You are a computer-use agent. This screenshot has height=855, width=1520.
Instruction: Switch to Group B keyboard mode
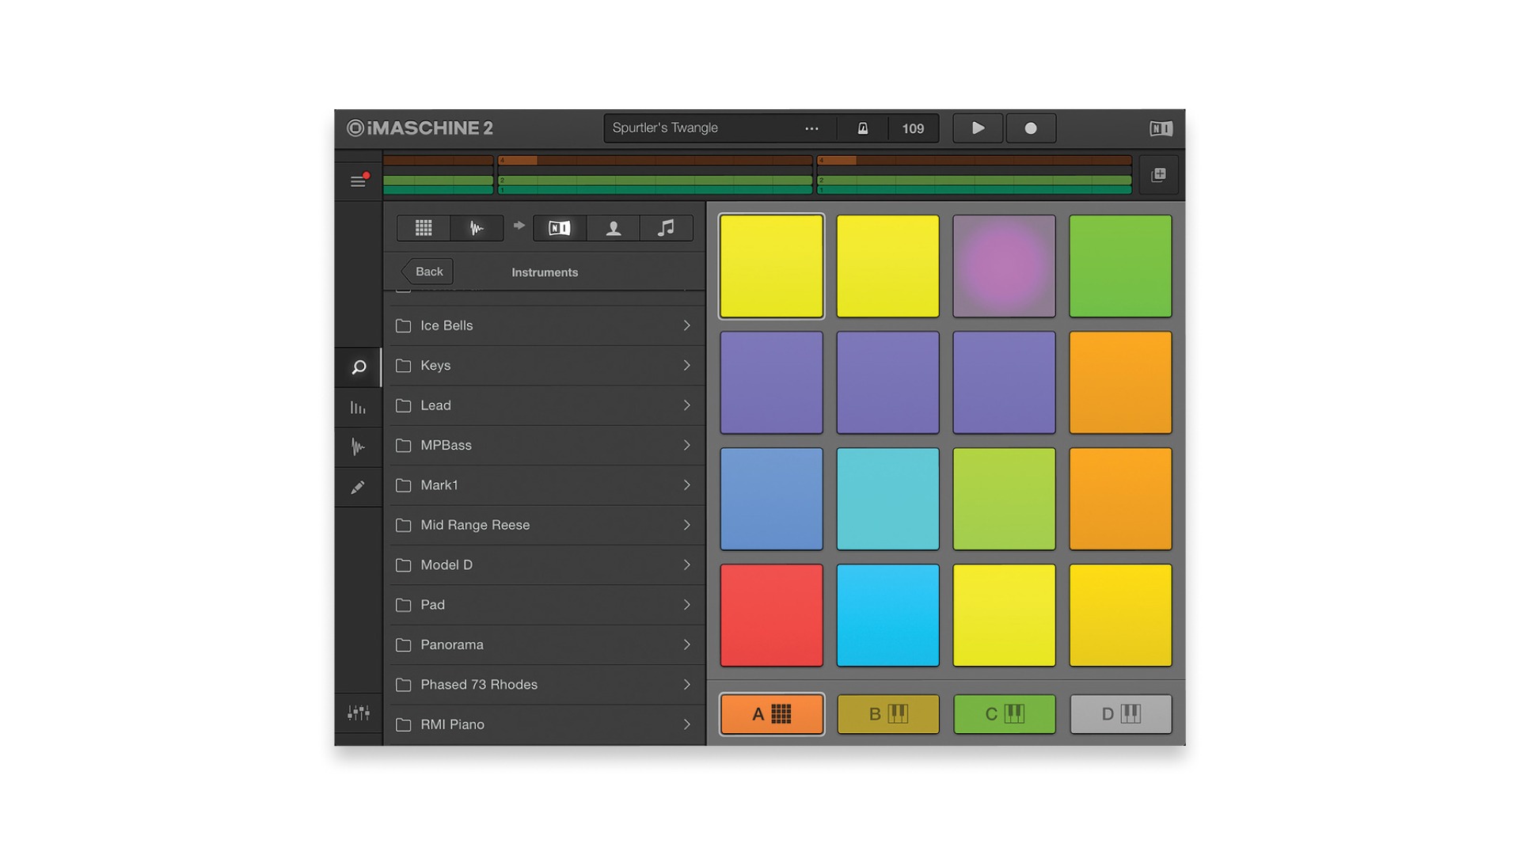[x=887, y=713]
